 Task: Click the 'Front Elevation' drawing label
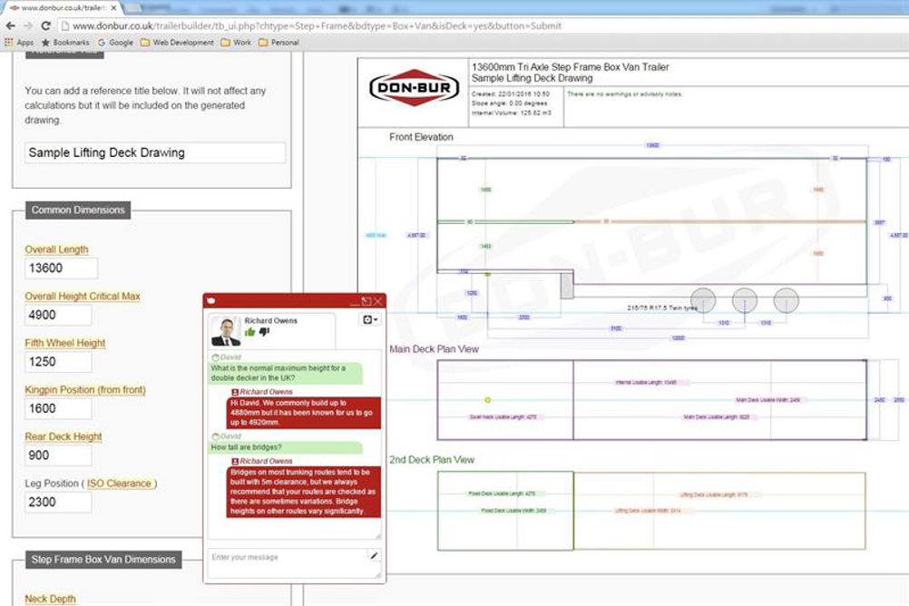(x=422, y=137)
